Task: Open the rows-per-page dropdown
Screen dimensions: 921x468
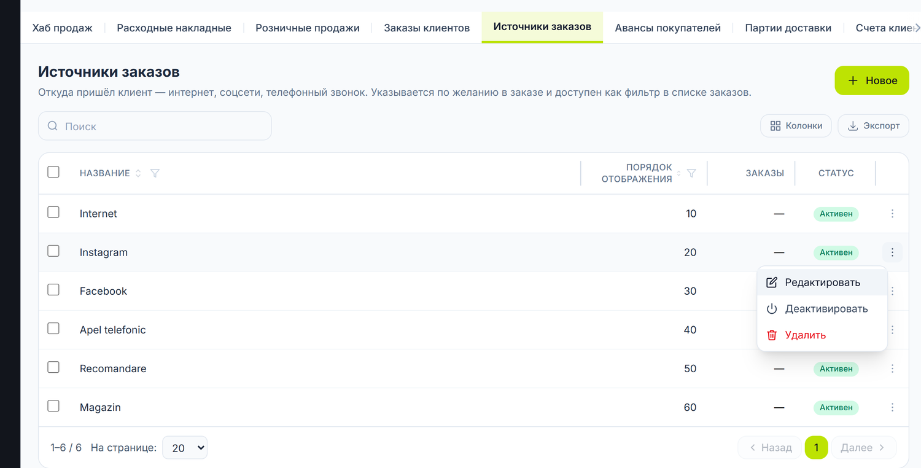Action: [185, 448]
